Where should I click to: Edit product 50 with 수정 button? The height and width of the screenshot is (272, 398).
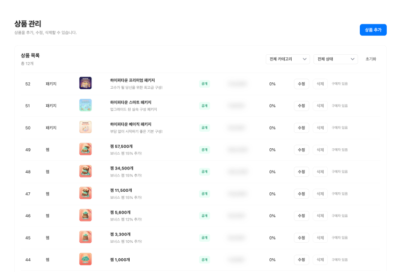[301, 128]
